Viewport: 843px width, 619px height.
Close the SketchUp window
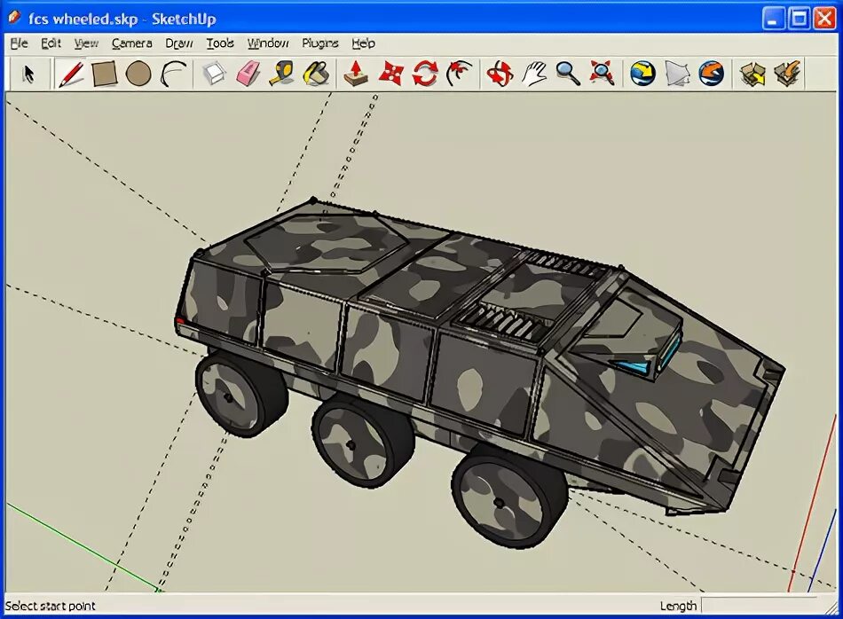[x=824, y=19]
